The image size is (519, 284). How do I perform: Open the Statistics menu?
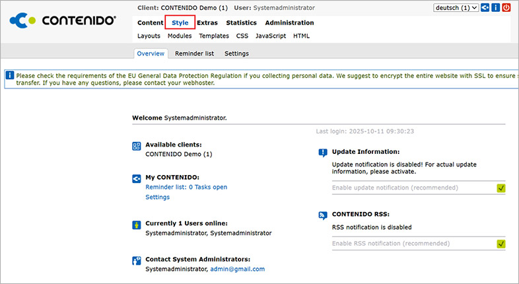(241, 22)
